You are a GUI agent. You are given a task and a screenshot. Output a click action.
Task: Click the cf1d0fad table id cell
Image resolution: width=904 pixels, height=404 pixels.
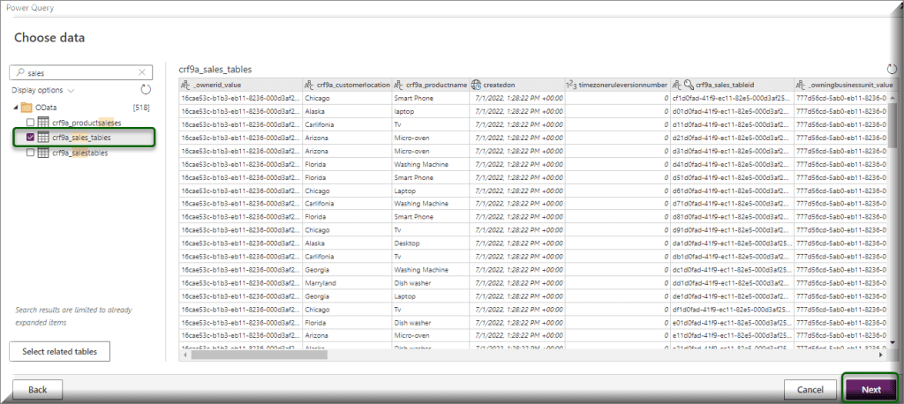coord(732,98)
